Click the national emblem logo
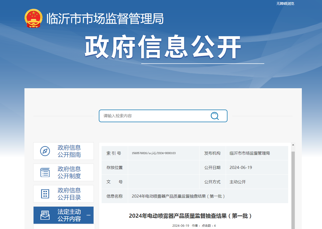 pyautogui.click(x=34, y=18)
